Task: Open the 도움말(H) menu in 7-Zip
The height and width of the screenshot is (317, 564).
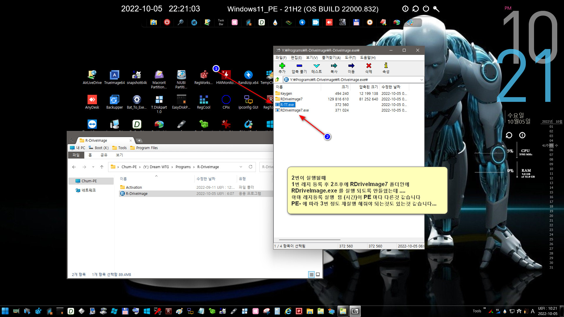Action: (x=368, y=58)
